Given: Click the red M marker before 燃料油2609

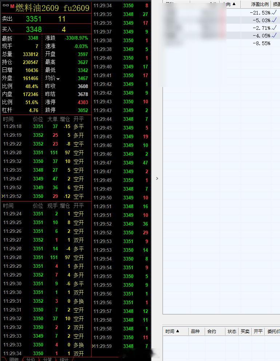Looking at the screenshot, I should click(12, 6).
